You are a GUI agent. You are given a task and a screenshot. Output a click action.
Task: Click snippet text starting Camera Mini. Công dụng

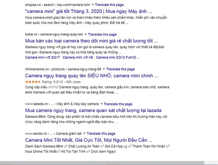96,119
